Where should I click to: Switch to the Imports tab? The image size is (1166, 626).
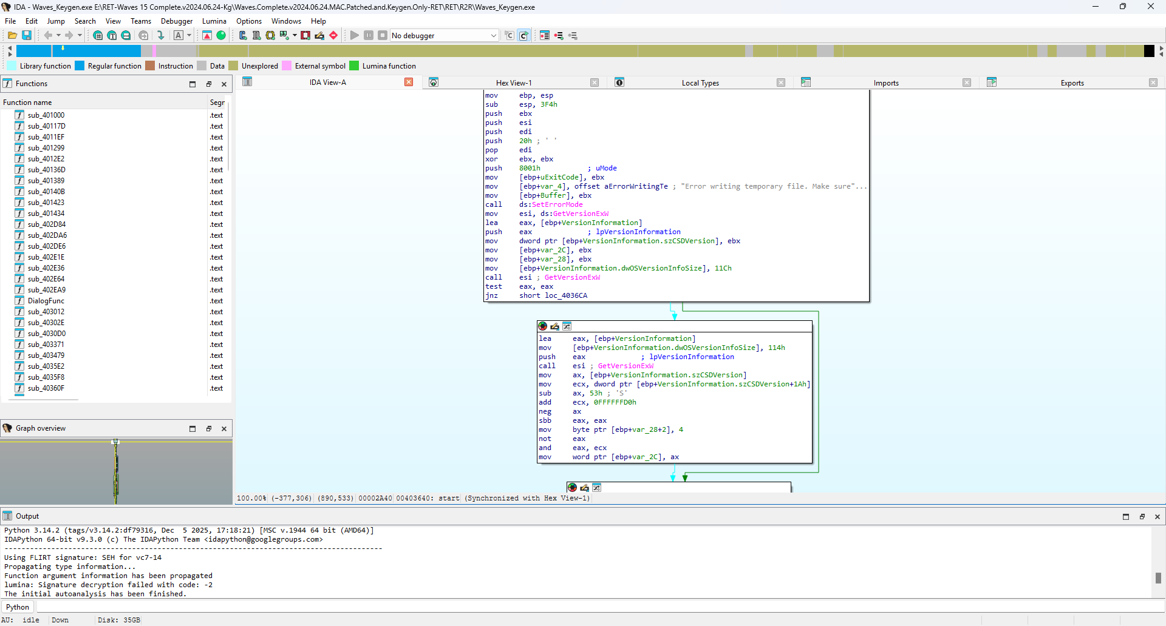(x=885, y=83)
